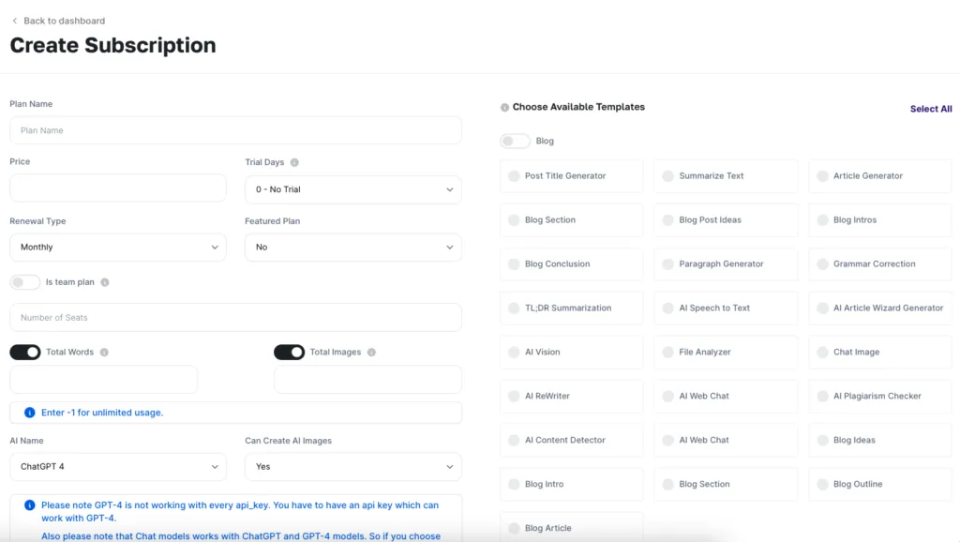
Task: Enable the AI Vision template
Action: [571, 353]
